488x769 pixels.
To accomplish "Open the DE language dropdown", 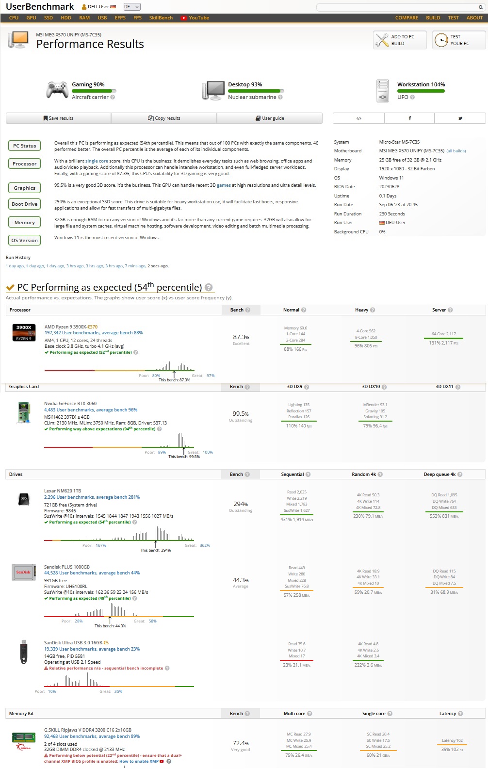I will [x=132, y=7].
